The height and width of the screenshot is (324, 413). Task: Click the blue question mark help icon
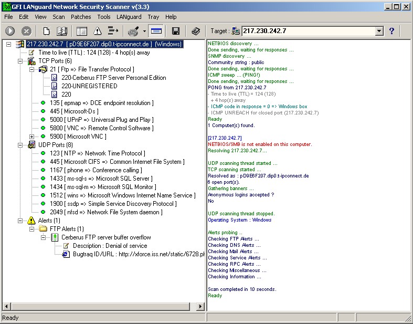click(x=391, y=31)
